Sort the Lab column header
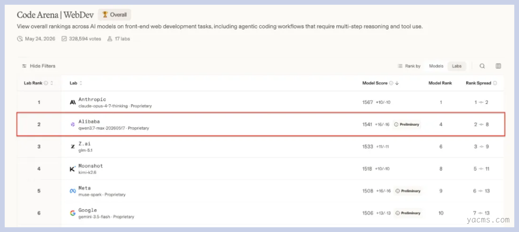Image resolution: width=519 pixels, height=232 pixels. point(76,83)
